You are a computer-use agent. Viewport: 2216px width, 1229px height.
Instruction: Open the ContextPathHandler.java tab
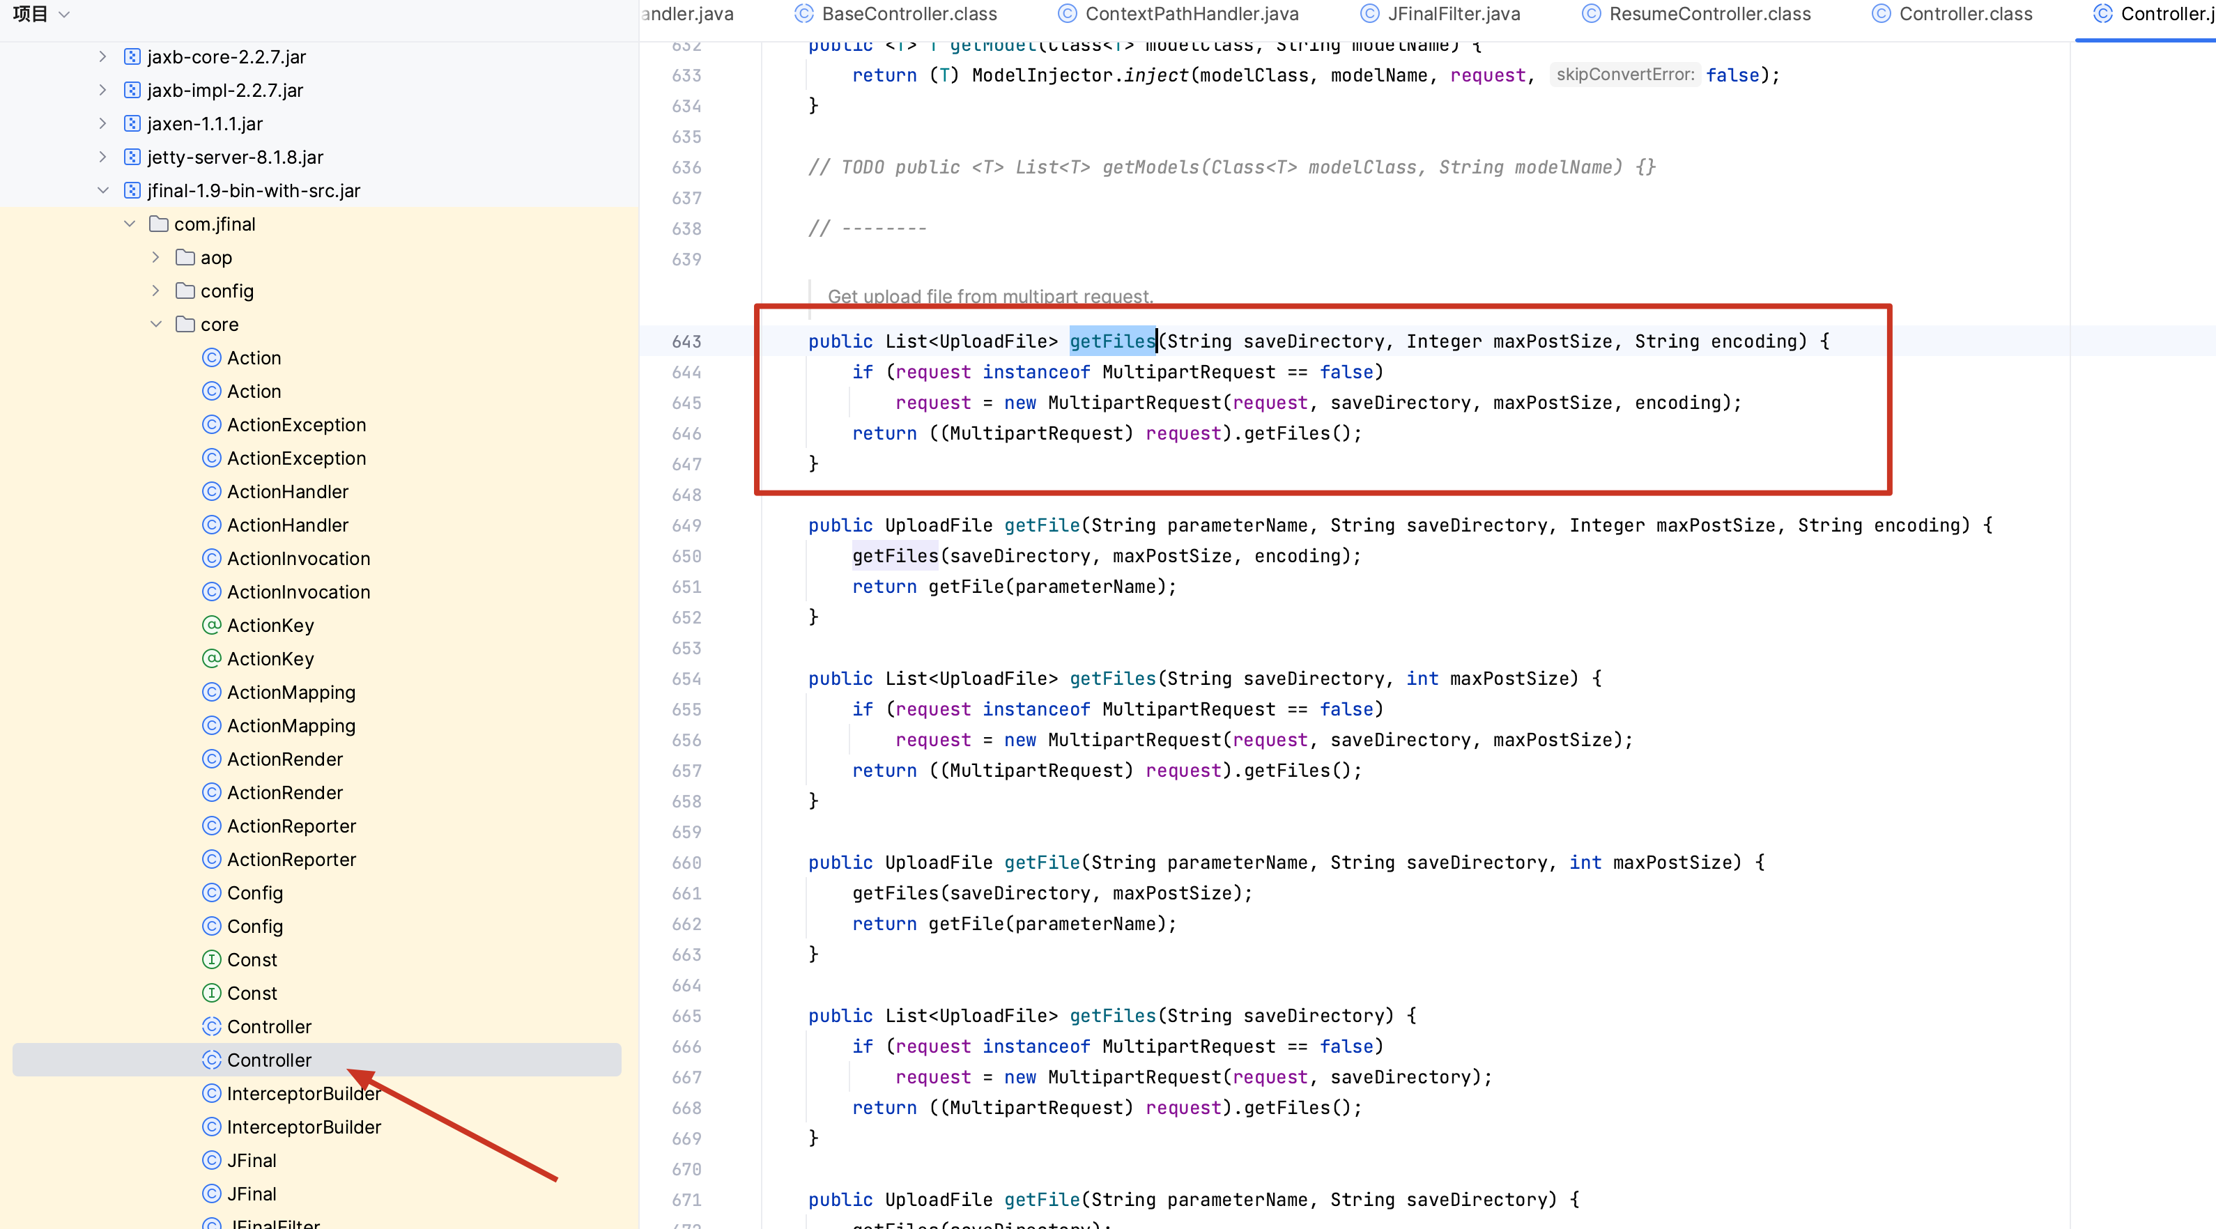click(x=1191, y=14)
